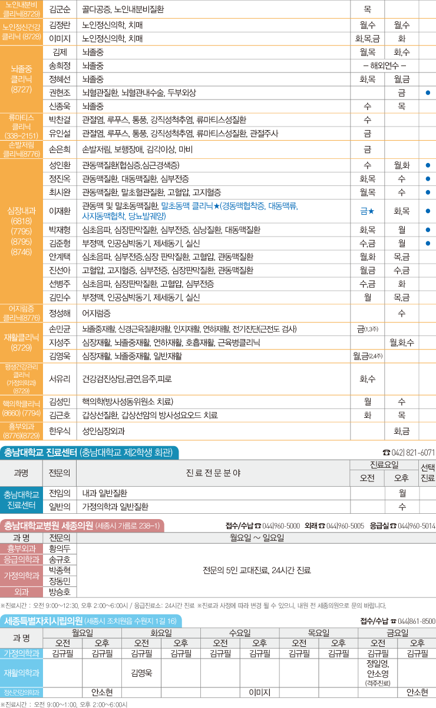436x708 pixels.
Task: Click the blue dot in 박재형's row
Action: pyautogui.click(x=428, y=229)
